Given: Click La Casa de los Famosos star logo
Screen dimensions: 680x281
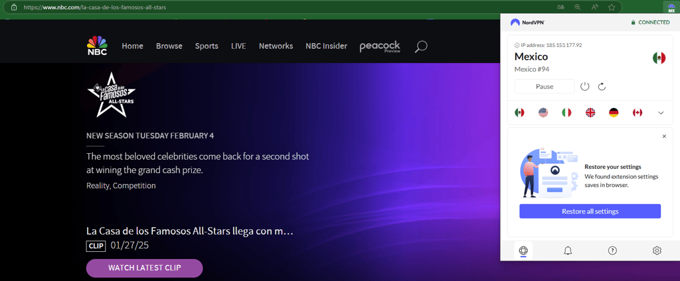Looking at the screenshot, I should [x=112, y=95].
